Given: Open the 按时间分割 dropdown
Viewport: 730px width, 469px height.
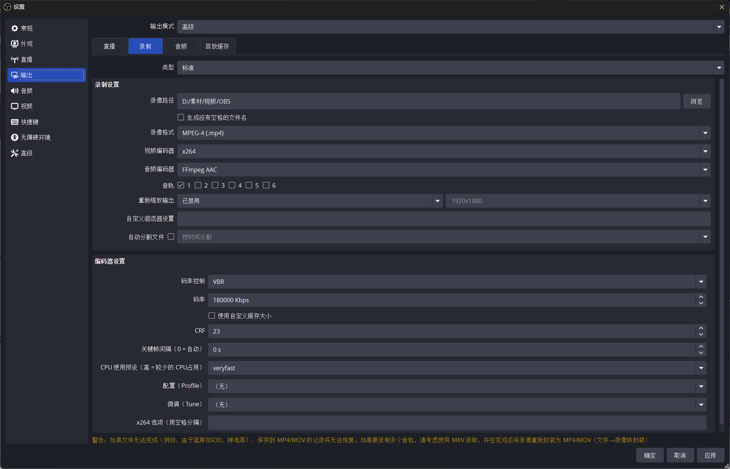Looking at the screenshot, I should 444,237.
